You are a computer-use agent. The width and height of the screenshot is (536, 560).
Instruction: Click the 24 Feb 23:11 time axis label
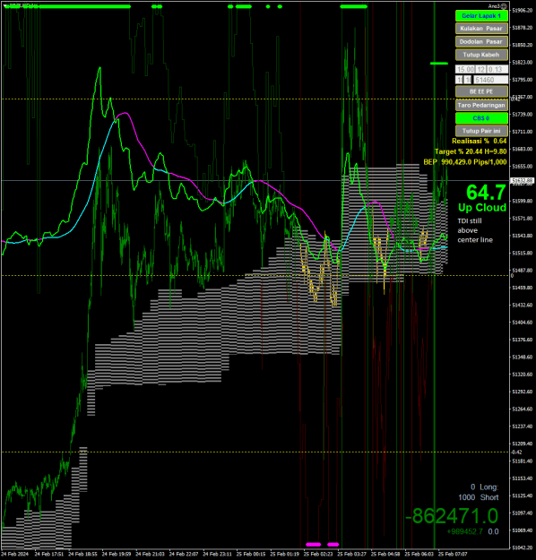click(217, 554)
